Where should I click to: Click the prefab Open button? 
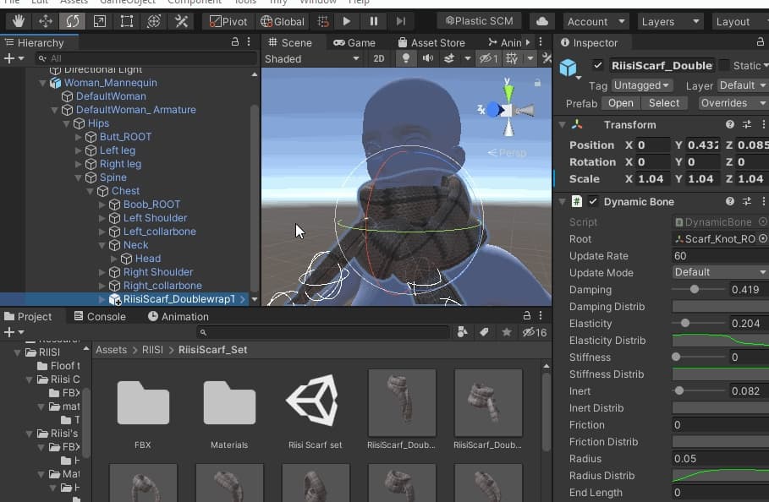click(620, 103)
